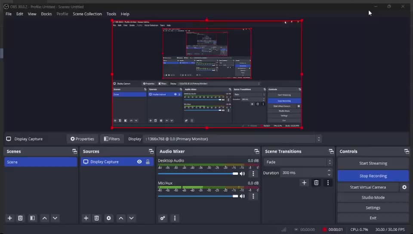Click Start Virtual Camera button

pyautogui.click(x=368, y=187)
